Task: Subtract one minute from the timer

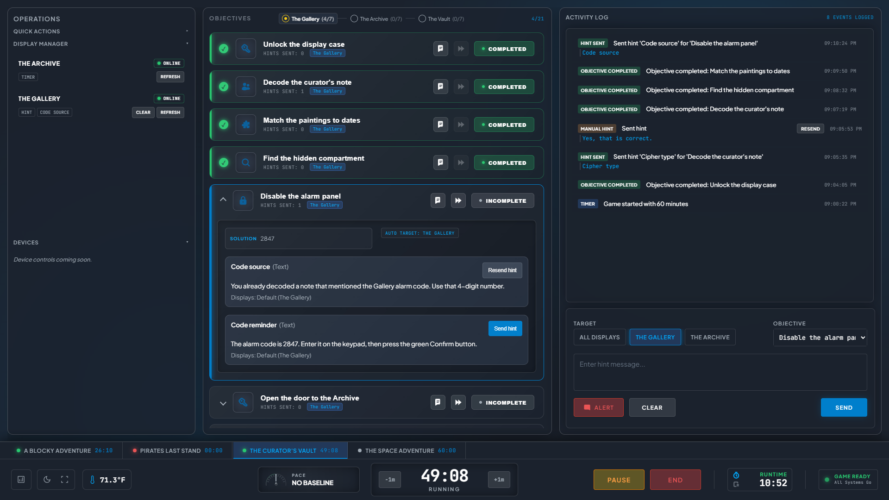Action: tap(390, 480)
